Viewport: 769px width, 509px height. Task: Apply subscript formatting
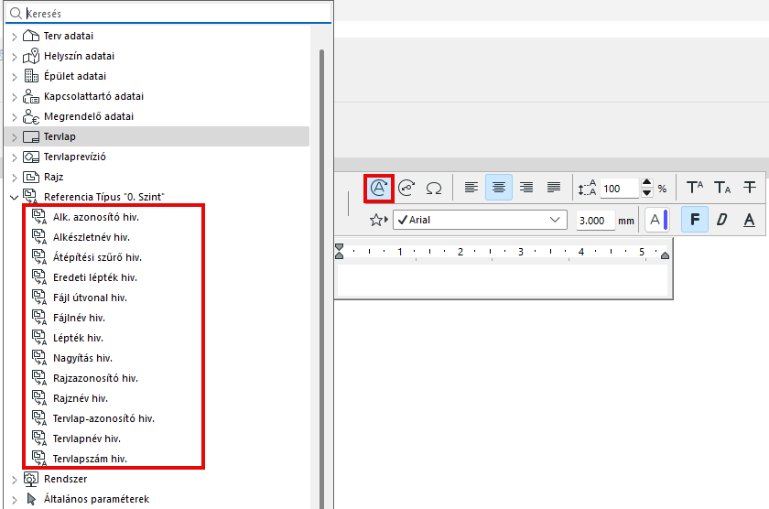pos(722,188)
